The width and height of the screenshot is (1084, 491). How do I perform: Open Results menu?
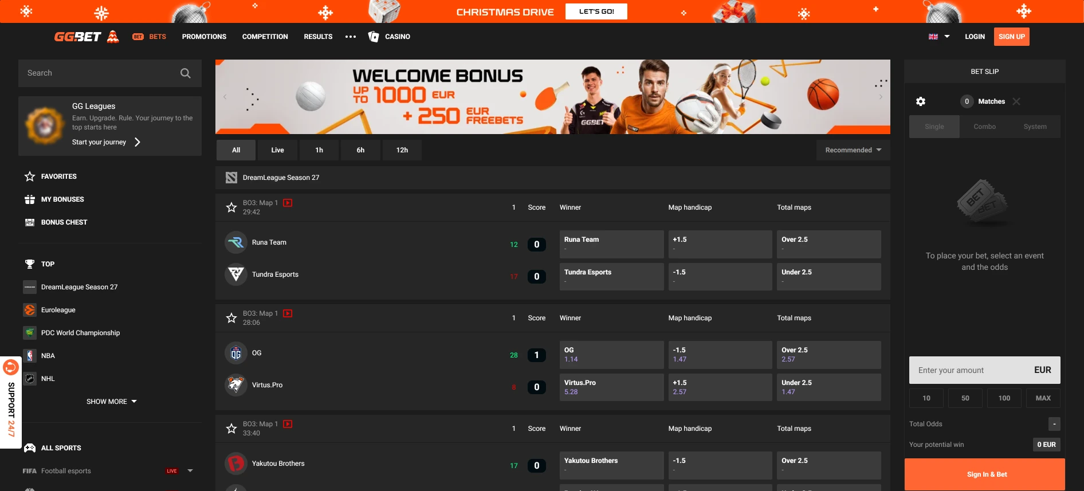318,37
